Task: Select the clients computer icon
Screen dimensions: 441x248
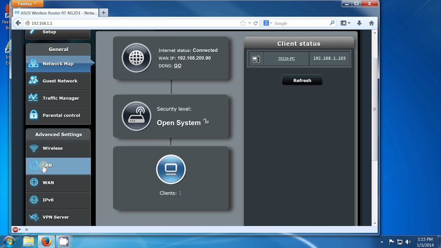Action: 171,169
